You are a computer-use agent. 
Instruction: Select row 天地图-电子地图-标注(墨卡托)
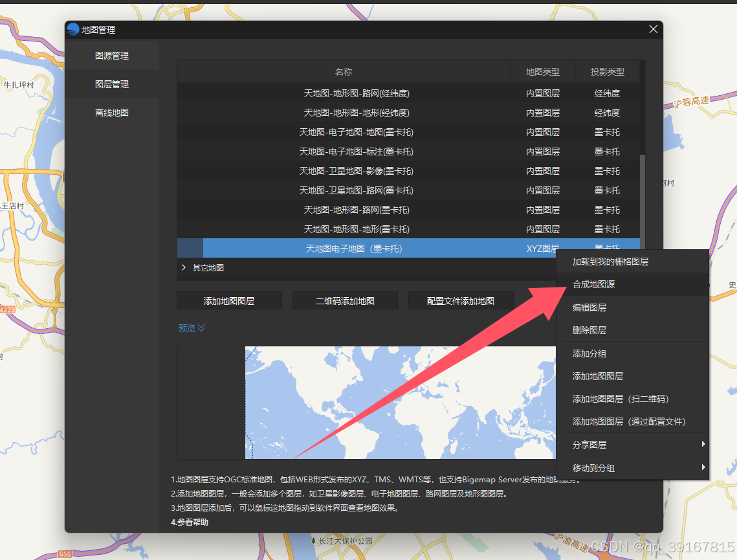coord(408,151)
